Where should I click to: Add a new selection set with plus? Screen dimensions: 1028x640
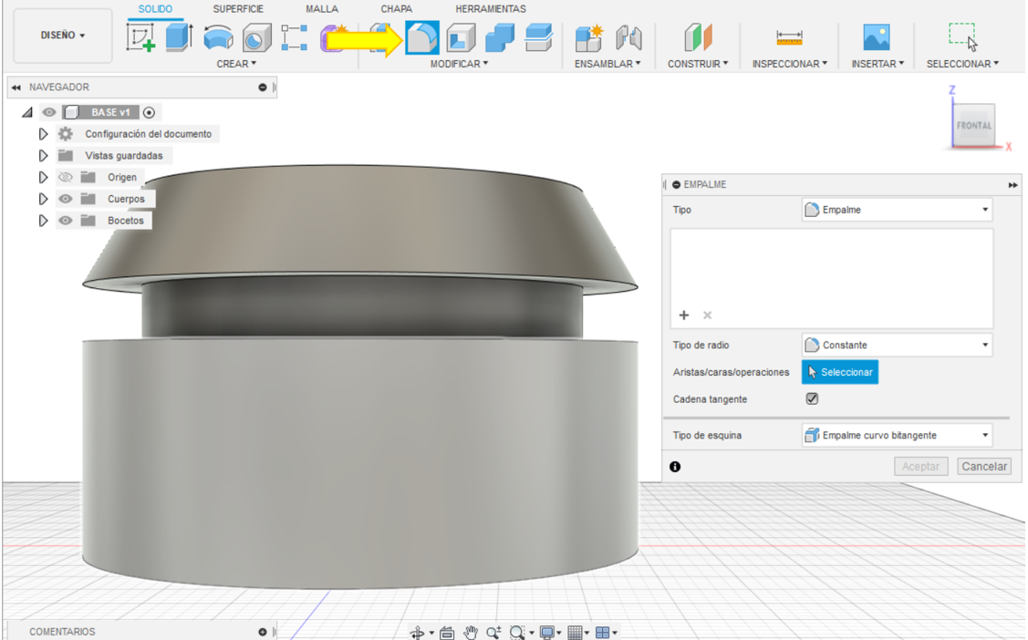[x=684, y=315]
